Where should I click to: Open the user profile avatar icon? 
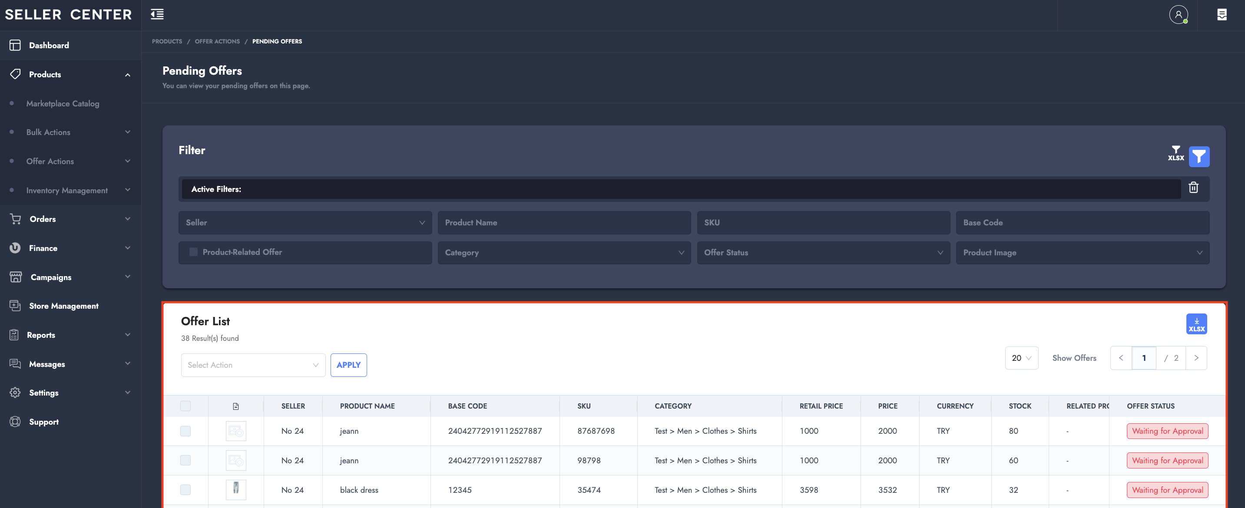point(1178,14)
